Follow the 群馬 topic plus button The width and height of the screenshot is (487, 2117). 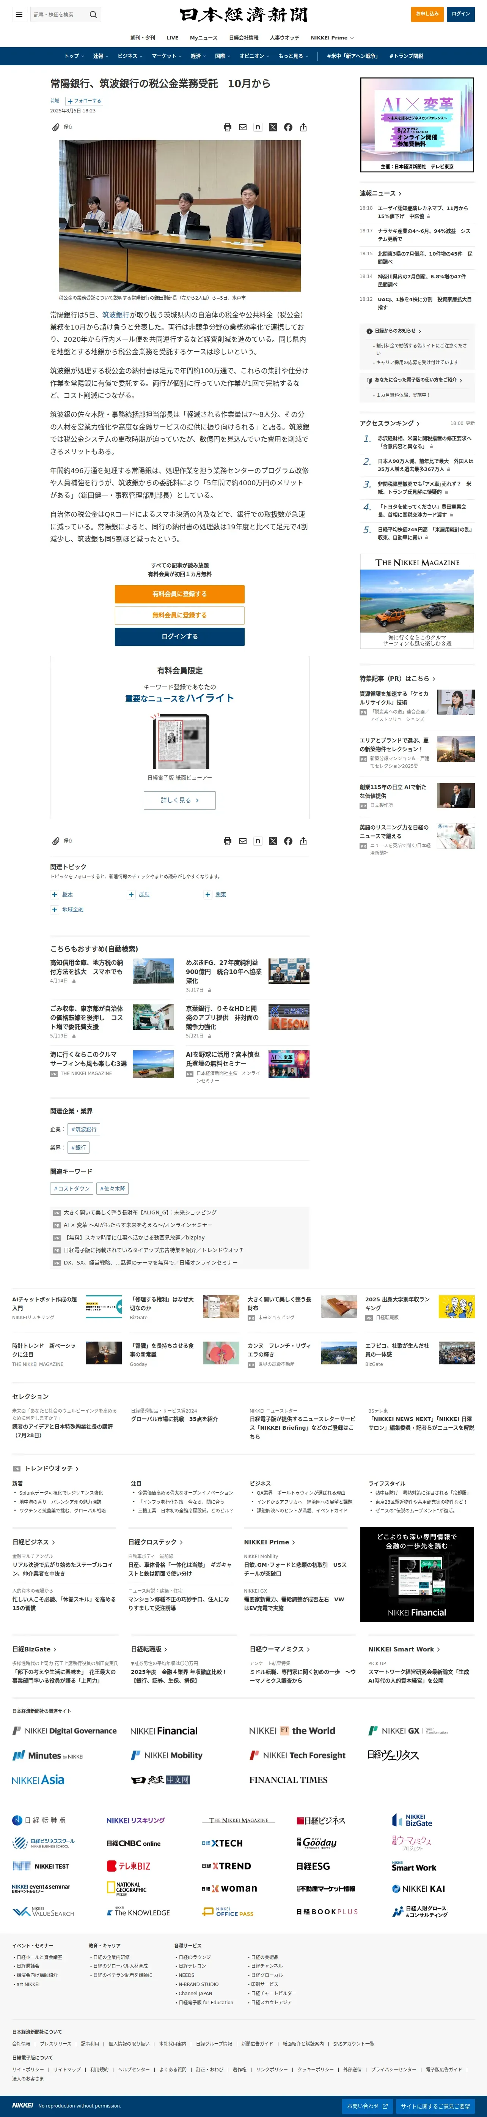pos(131,894)
